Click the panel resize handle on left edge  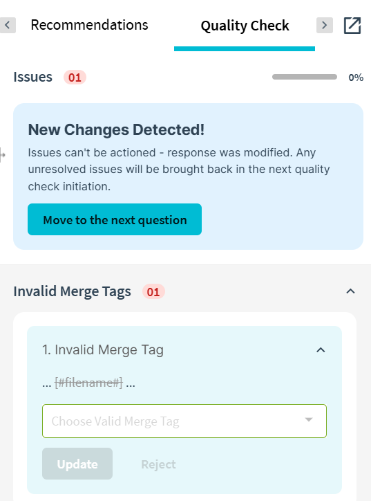tap(3, 155)
